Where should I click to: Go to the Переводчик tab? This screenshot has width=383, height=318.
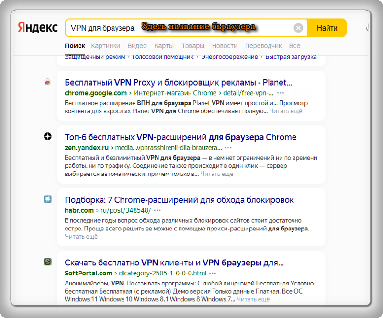263,46
